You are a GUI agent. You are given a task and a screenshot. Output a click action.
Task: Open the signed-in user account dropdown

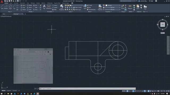143,1
